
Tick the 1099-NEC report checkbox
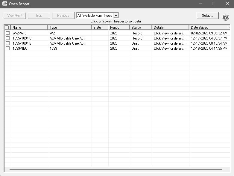(x=7, y=48)
